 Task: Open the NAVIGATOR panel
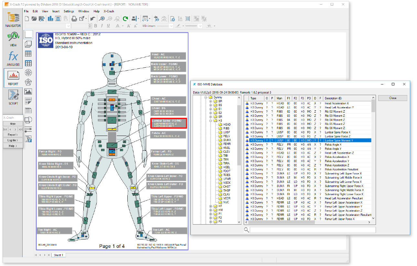[13, 19]
